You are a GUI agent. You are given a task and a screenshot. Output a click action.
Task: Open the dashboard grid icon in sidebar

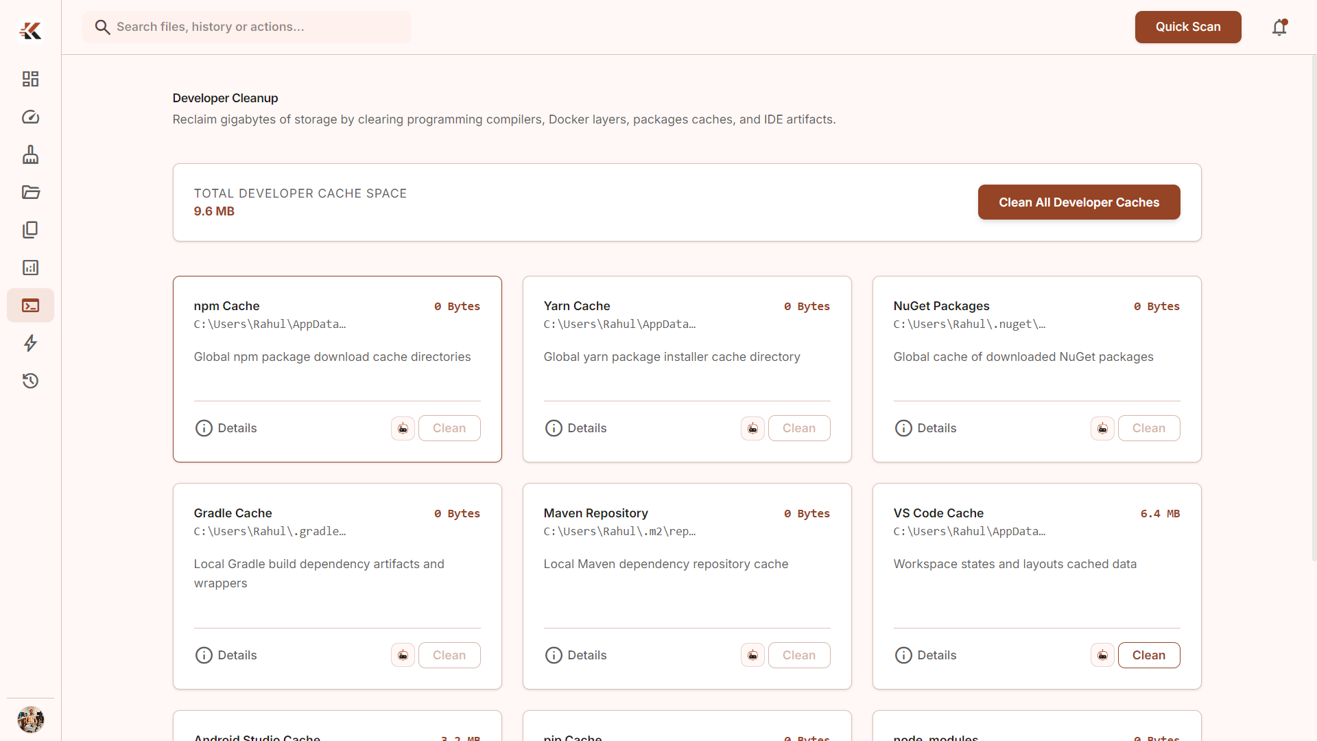(x=30, y=79)
